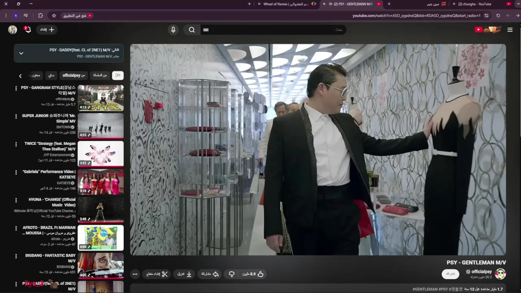Click the YouTube URL in the address bar
Viewport: 521px width, 293px height.
pos(416,15)
